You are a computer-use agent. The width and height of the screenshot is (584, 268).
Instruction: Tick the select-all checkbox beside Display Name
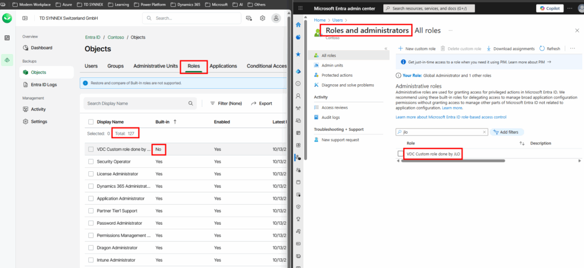click(91, 122)
